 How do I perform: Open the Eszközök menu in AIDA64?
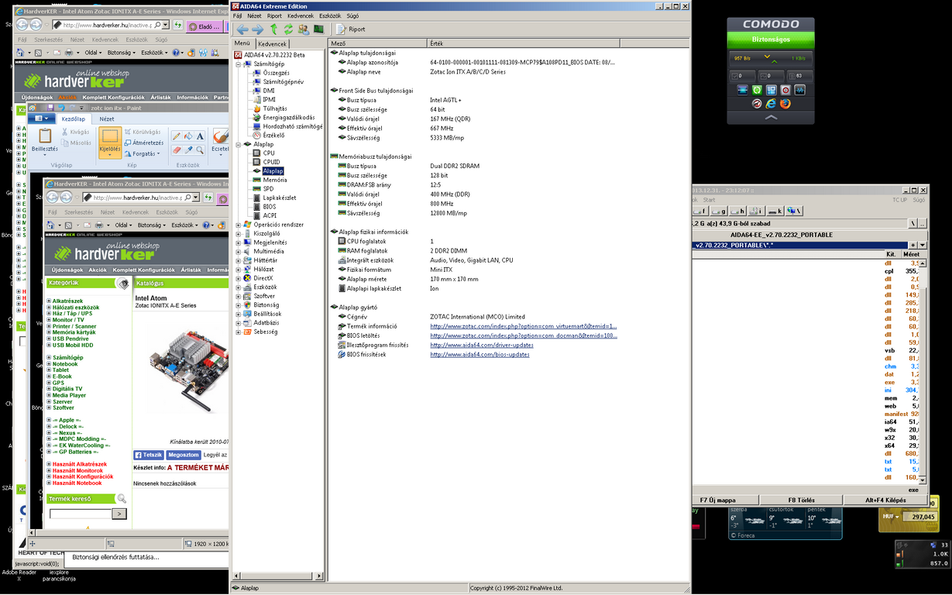(x=330, y=15)
